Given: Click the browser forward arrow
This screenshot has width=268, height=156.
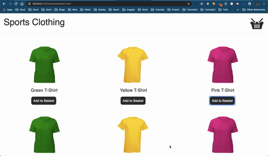Looking at the screenshot, I should click(x=10, y=4).
